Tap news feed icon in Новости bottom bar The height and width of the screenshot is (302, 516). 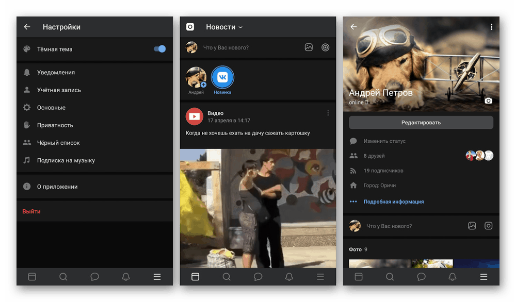coord(195,277)
